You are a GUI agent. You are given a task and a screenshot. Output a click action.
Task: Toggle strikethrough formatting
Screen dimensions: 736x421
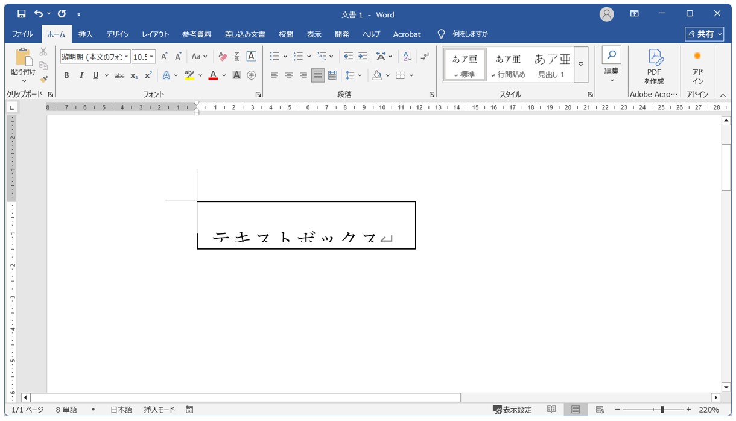coord(119,75)
